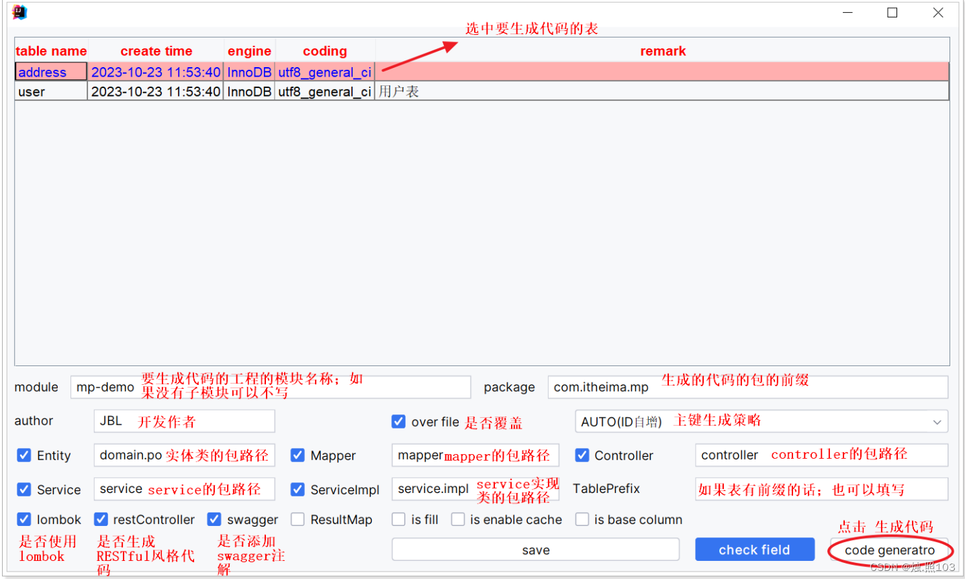Toggle the ServiceImpl checkbox
Image resolution: width=965 pixels, height=579 pixels.
pyautogui.click(x=297, y=490)
